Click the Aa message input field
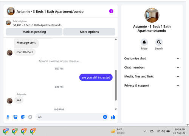Image resolution: width=189 pixels, height=136 pixels. point(72,117)
